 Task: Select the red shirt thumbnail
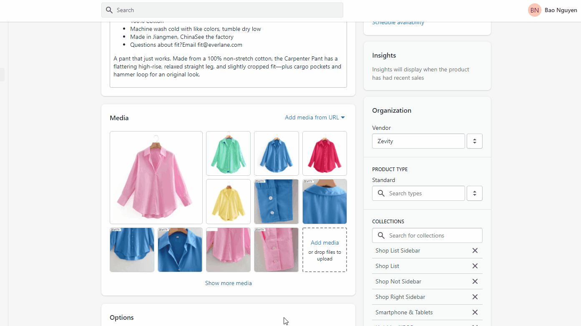coord(324,153)
